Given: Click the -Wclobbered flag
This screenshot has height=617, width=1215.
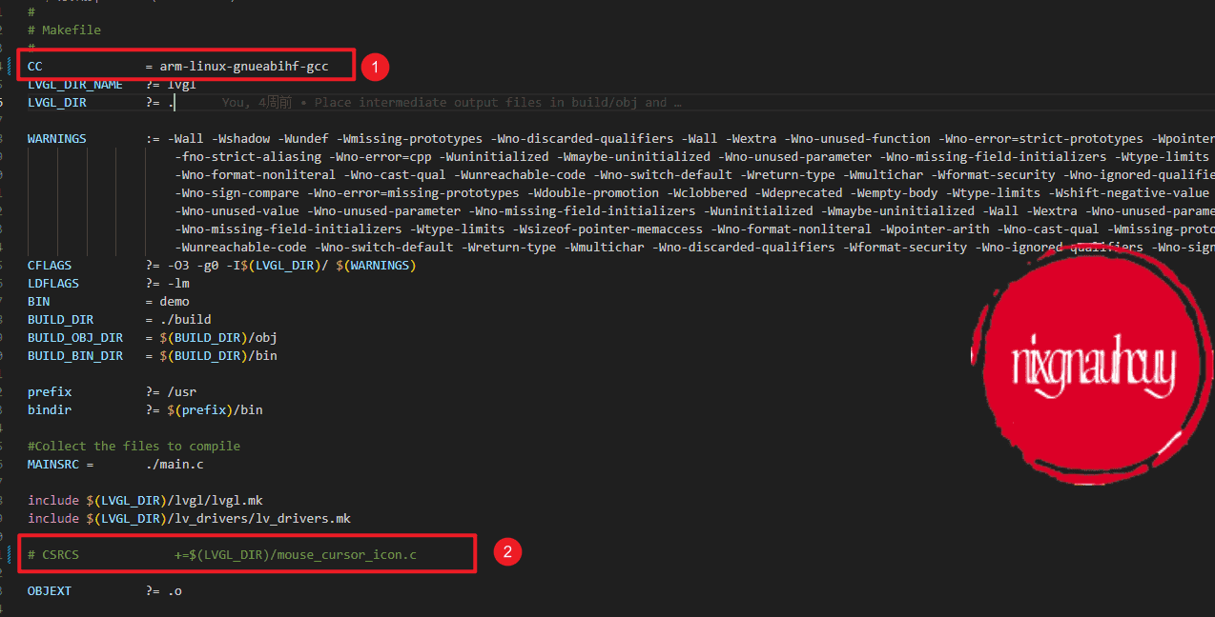Looking at the screenshot, I should click(x=706, y=192).
